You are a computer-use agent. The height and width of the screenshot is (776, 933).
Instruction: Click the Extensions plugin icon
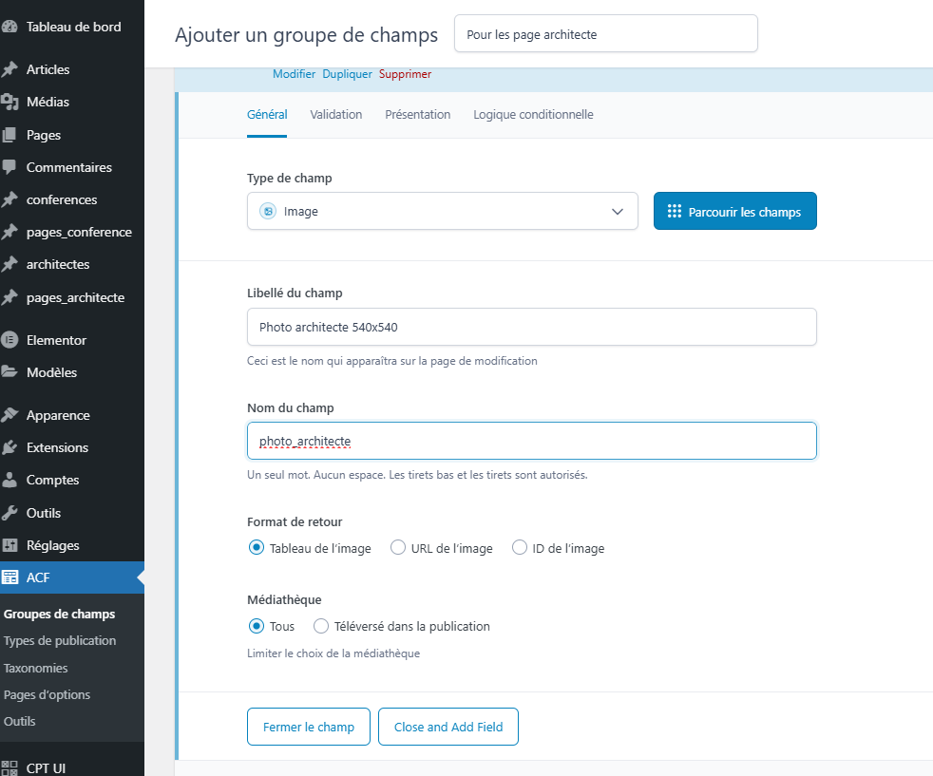coord(10,447)
